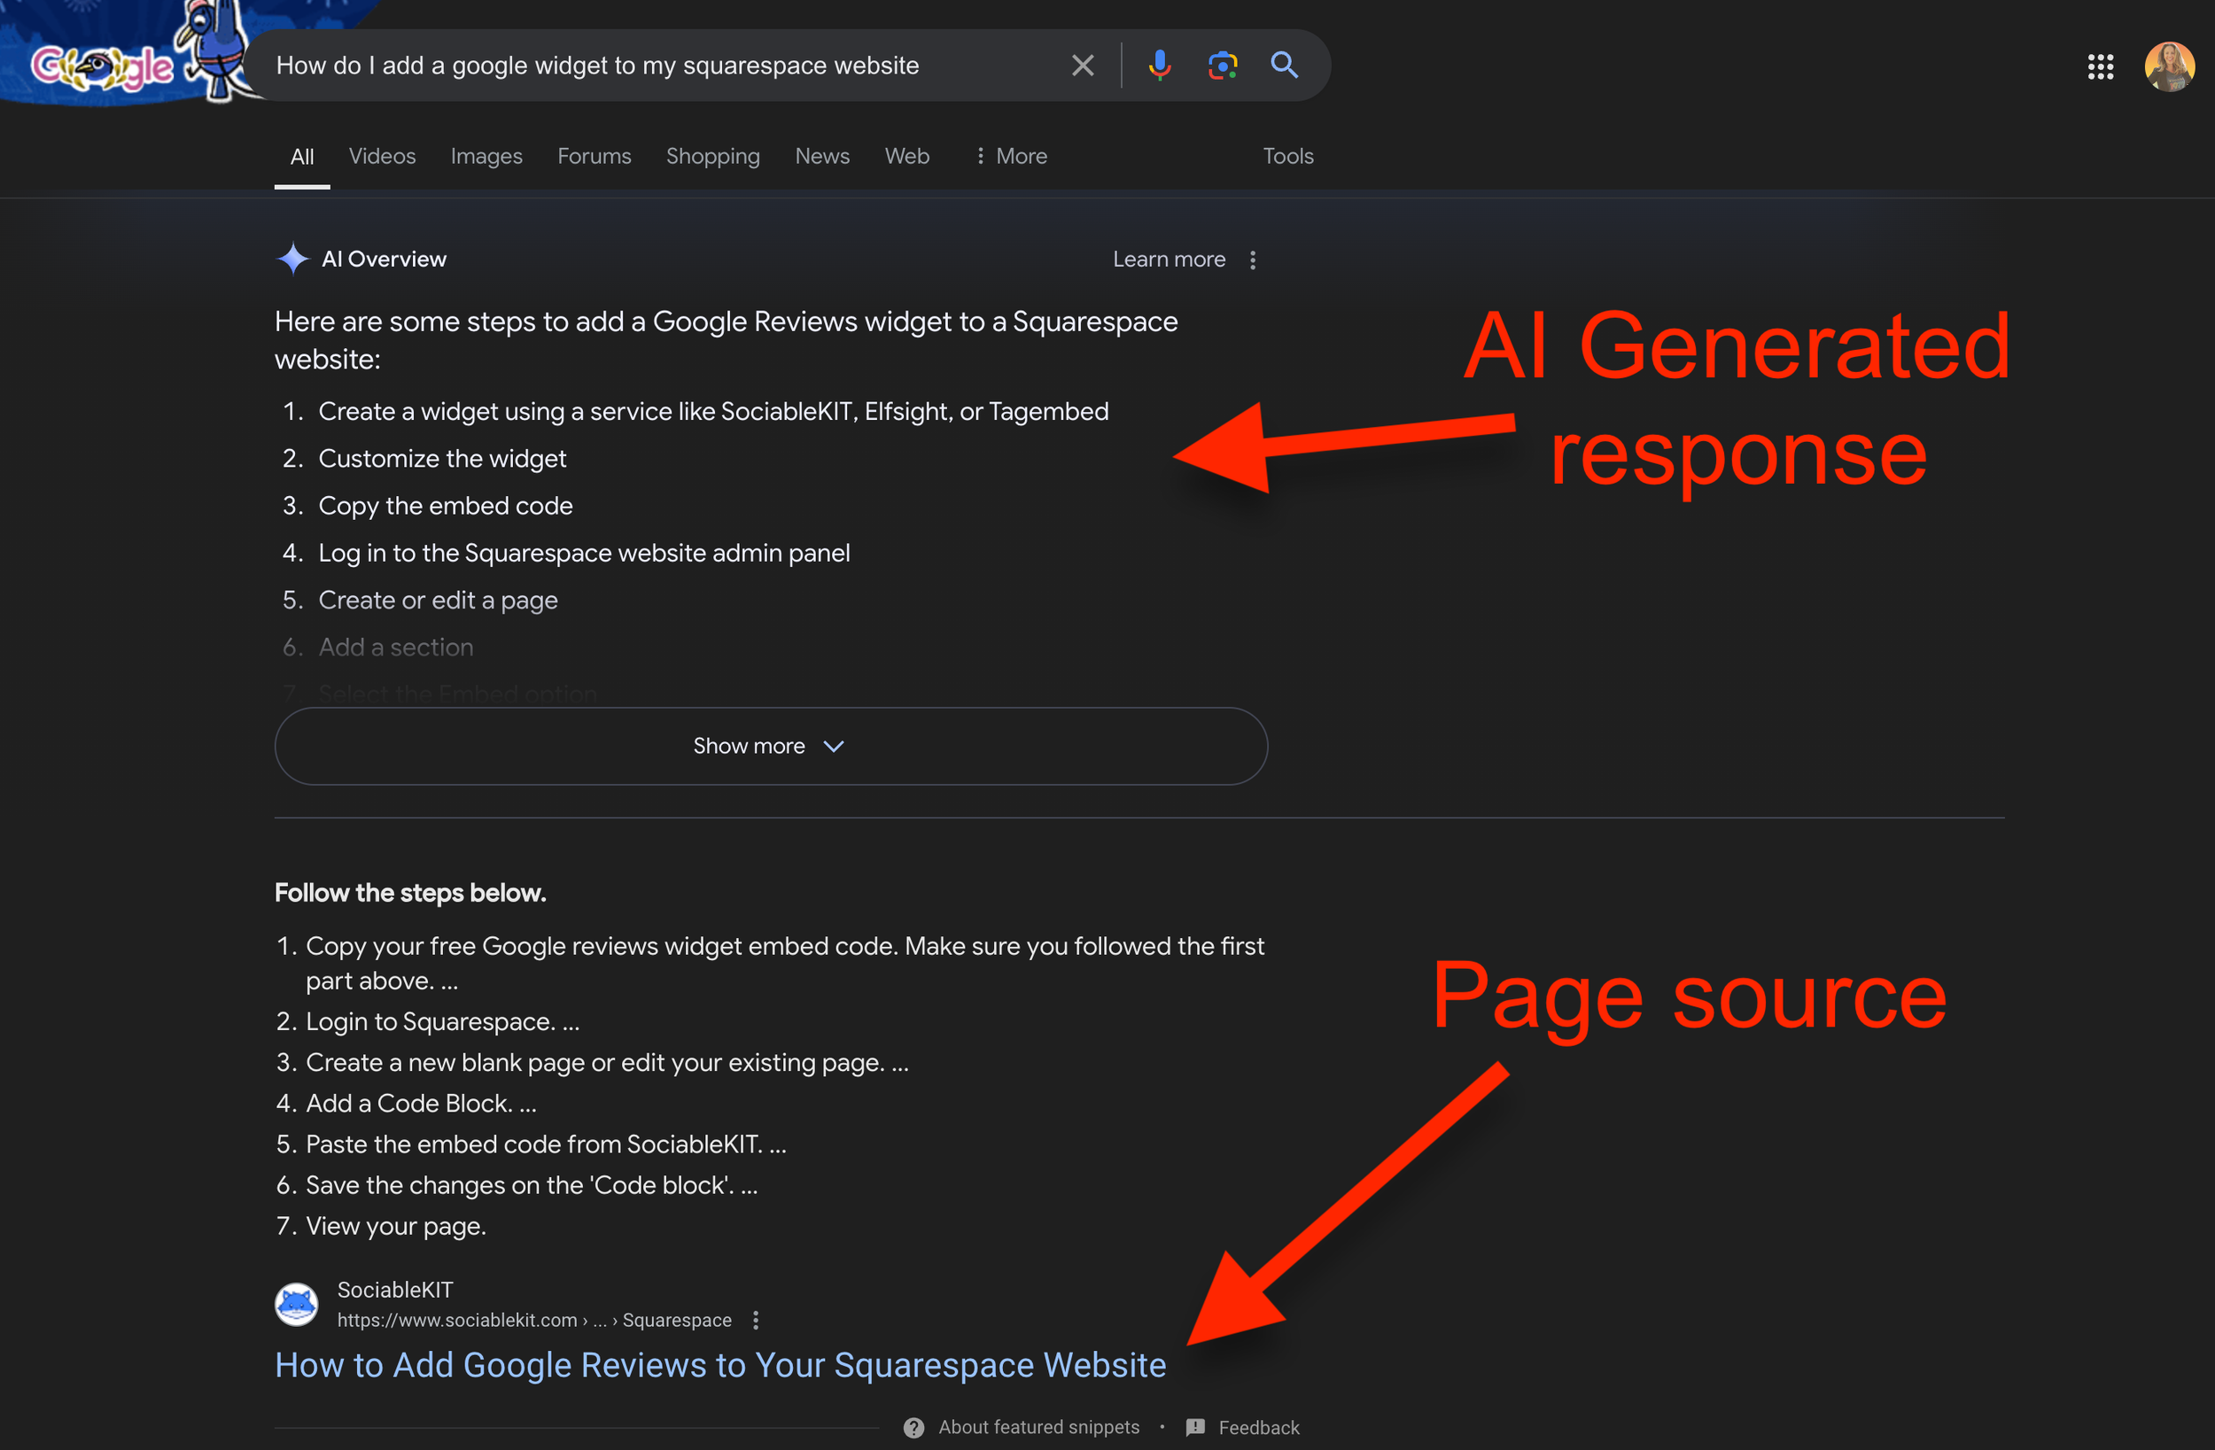
Task: Click Learn more beside AI Overview
Action: [1168, 260]
